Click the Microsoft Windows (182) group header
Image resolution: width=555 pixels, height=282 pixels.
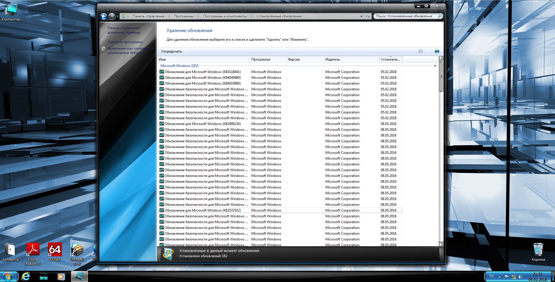[179, 66]
